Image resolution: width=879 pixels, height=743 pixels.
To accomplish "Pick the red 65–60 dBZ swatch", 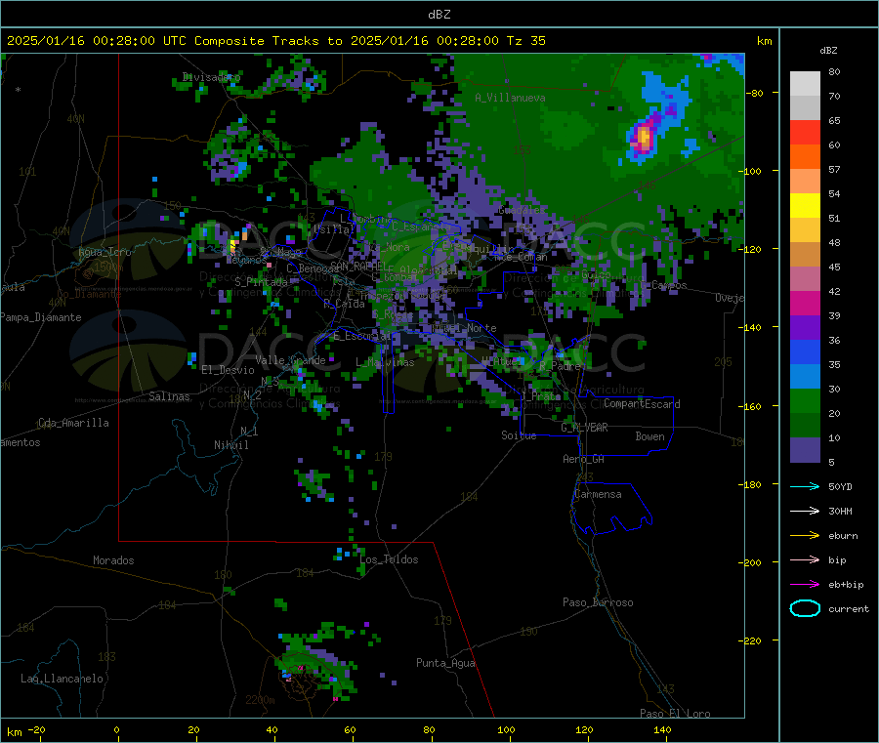I will pos(805,133).
